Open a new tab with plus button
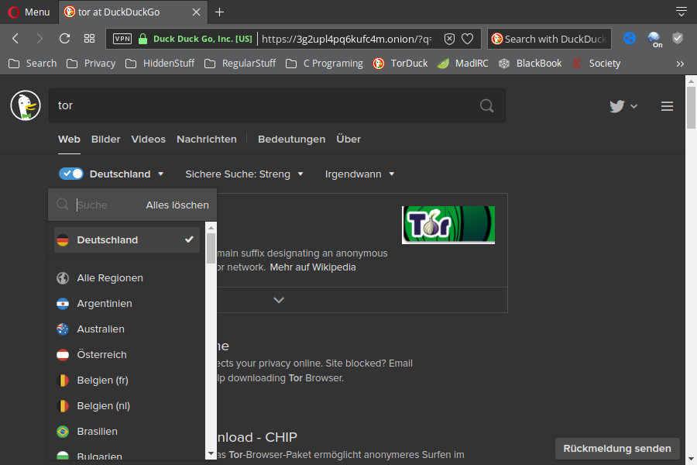The width and height of the screenshot is (697, 465). point(220,12)
